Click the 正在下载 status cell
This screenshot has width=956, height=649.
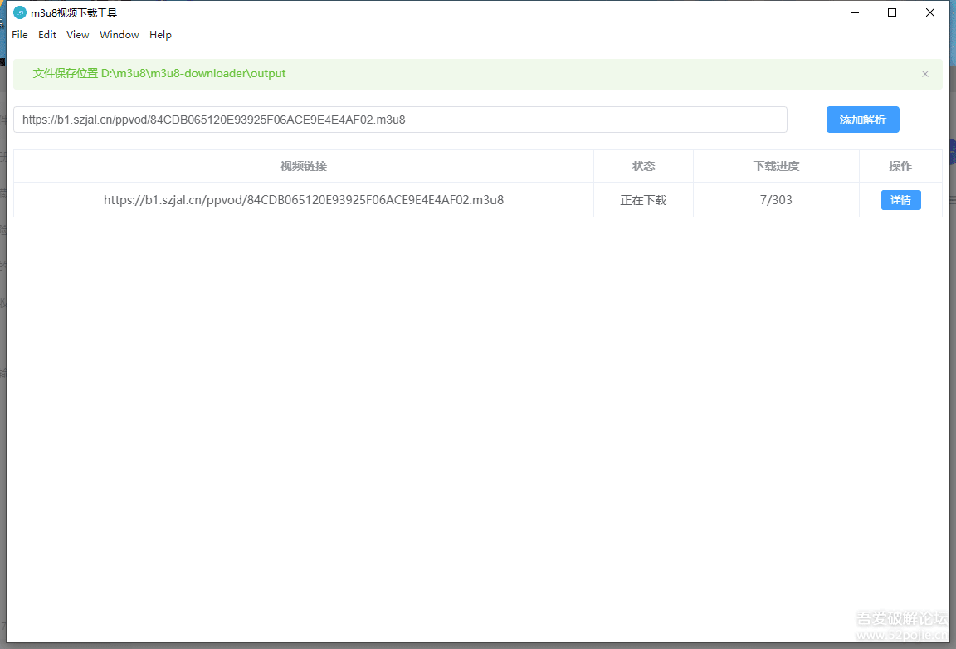point(643,200)
